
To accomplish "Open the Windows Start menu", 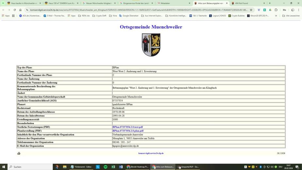I will click(4, 167).
